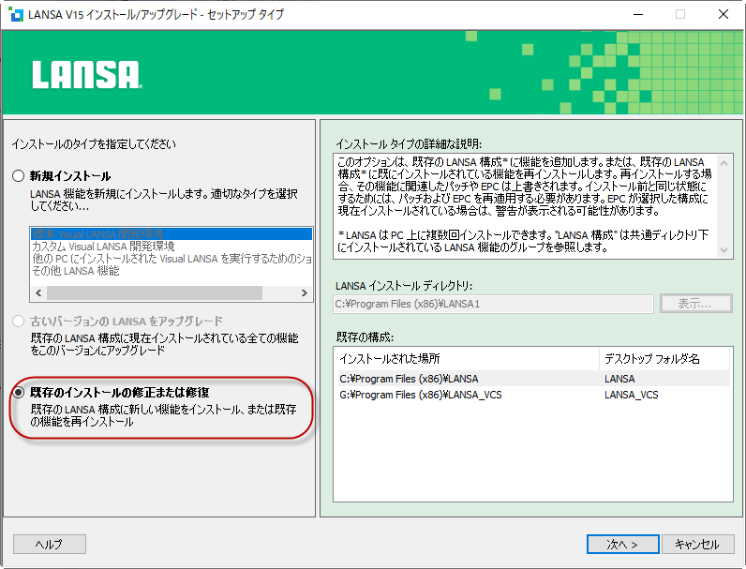Click the ヘルプ button

tap(50, 544)
